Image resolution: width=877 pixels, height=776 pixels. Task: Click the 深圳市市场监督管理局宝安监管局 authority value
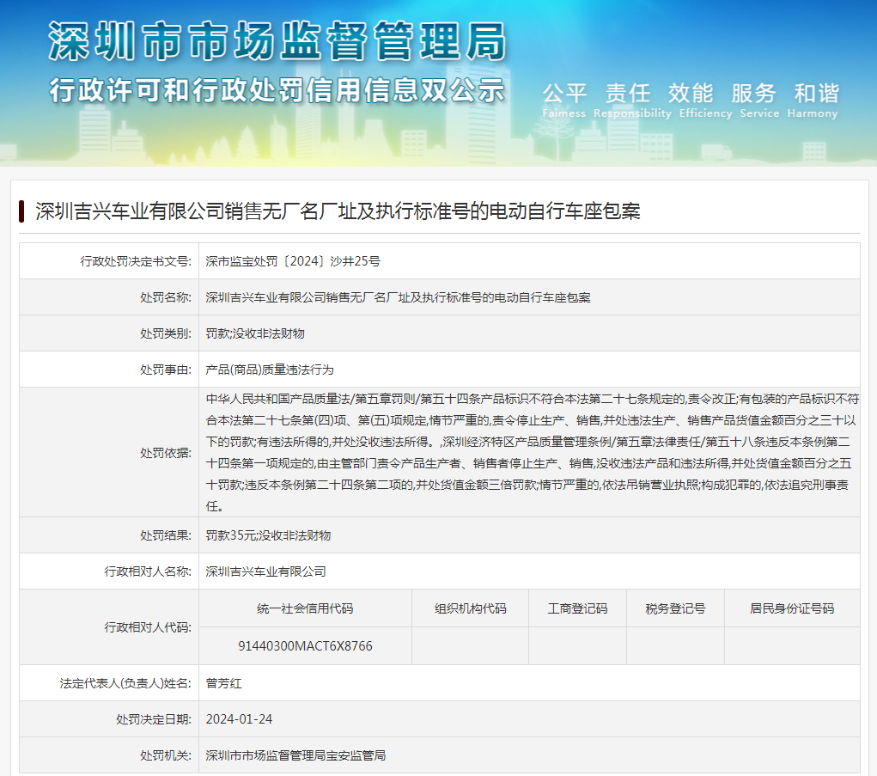(x=295, y=755)
